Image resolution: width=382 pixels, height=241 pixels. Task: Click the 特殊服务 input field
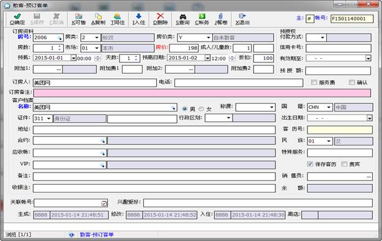340,153
